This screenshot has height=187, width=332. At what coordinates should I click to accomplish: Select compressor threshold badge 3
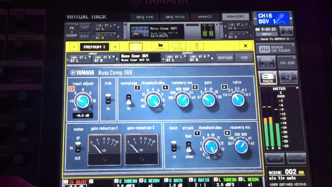(137, 88)
